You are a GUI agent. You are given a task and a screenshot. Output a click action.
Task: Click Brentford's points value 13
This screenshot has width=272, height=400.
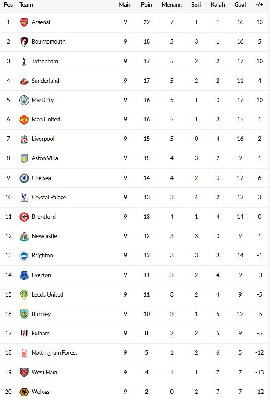click(147, 217)
